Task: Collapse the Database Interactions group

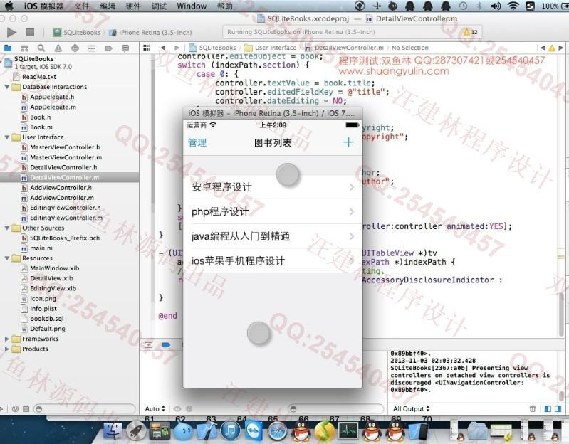Action: click(x=7, y=87)
